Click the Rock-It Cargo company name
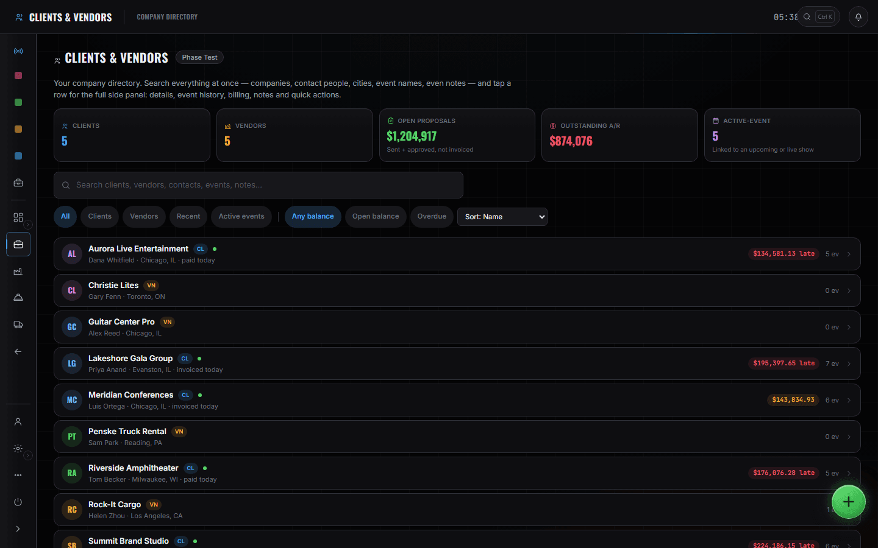 [x=115, y=504]
